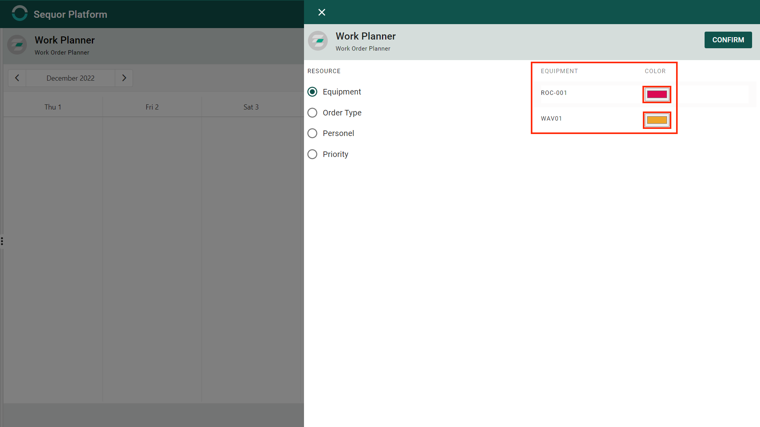Click the Work Planner icon in the side panel header

[x=318, y=41]
